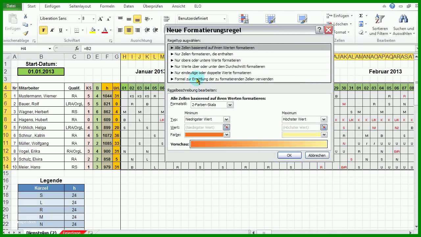Click the Clear eraser icon
Viewport: 421px width, 237px height.
click(361, 32)
